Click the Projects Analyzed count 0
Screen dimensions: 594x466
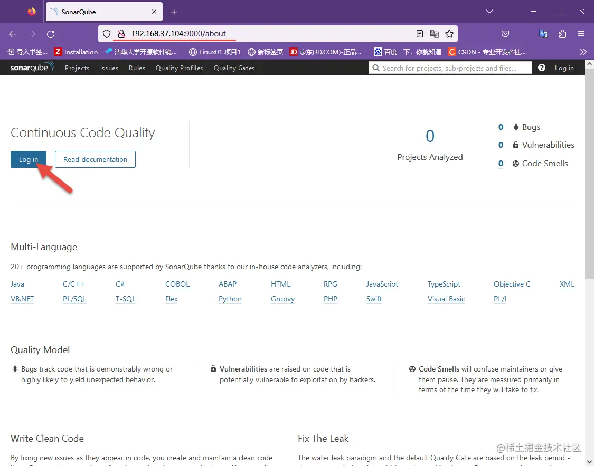coord(430,136)
